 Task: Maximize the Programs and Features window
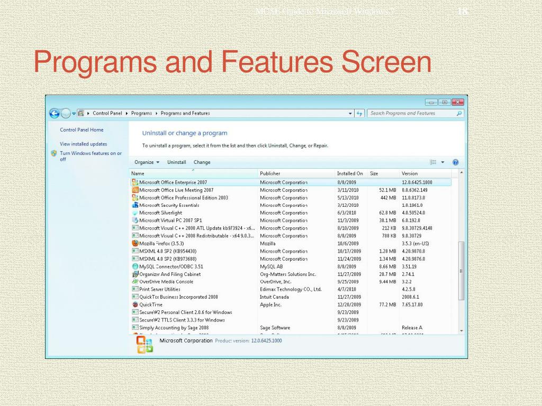[445, 102]
